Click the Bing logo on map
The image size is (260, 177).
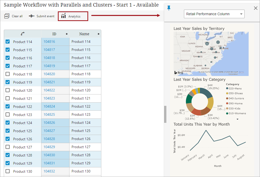[x=178, y=73]
